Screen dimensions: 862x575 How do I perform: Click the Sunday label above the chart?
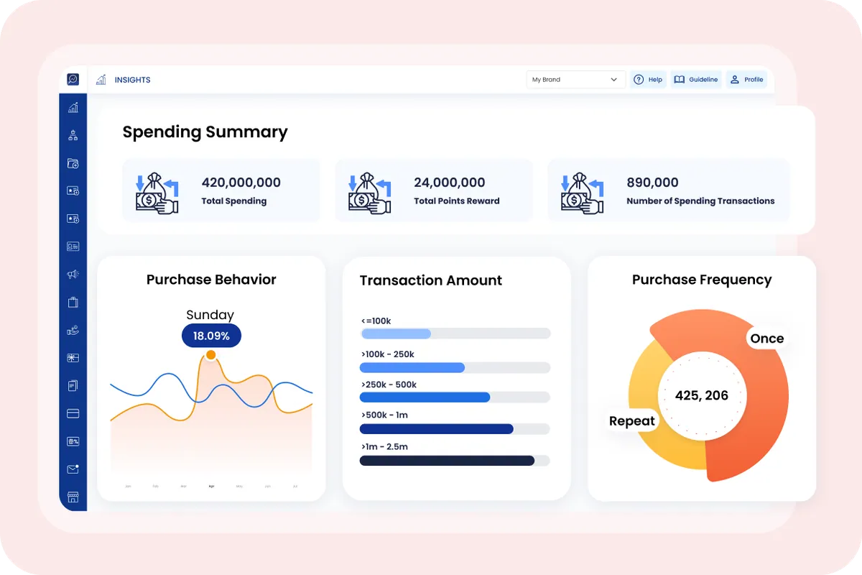(210, 315)
